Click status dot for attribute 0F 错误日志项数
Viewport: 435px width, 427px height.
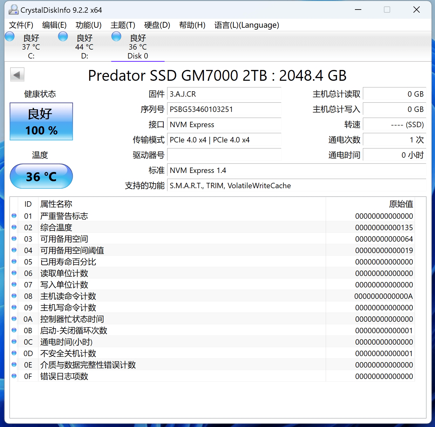[14, 376]
